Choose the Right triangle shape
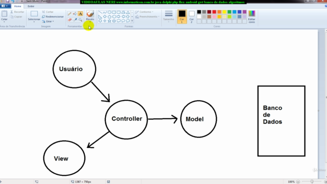This screenshot has width=327, height=184. 100,16
